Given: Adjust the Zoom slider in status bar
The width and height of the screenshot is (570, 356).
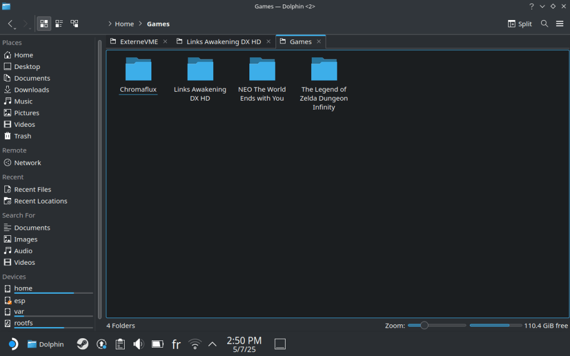Looking at the screenshot, I should (x=424, y=325).
